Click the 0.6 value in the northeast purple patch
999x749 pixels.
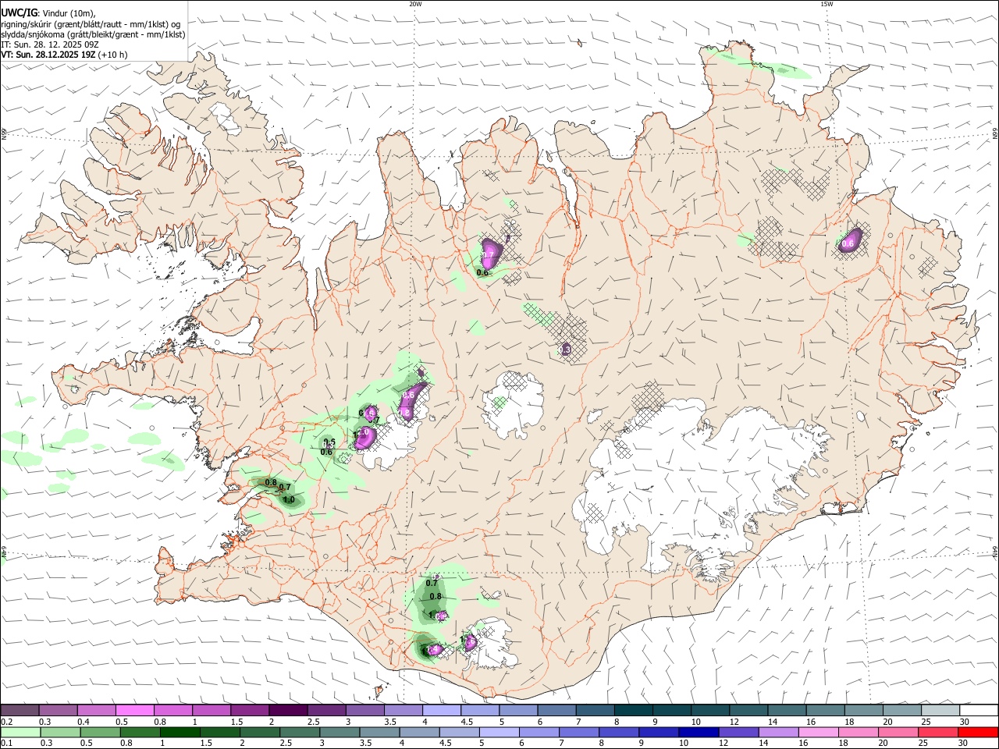click(848, 244)
